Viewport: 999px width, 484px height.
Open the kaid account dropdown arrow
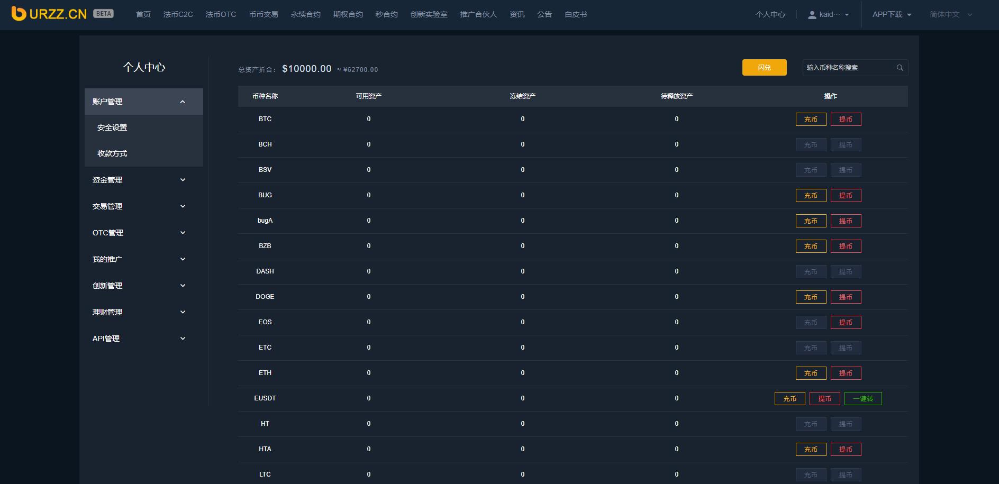[847, 15]
